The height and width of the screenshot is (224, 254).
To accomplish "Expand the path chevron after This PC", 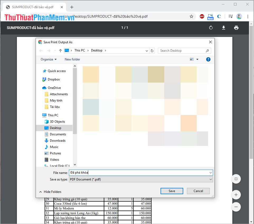I will (x=88, y=50).
